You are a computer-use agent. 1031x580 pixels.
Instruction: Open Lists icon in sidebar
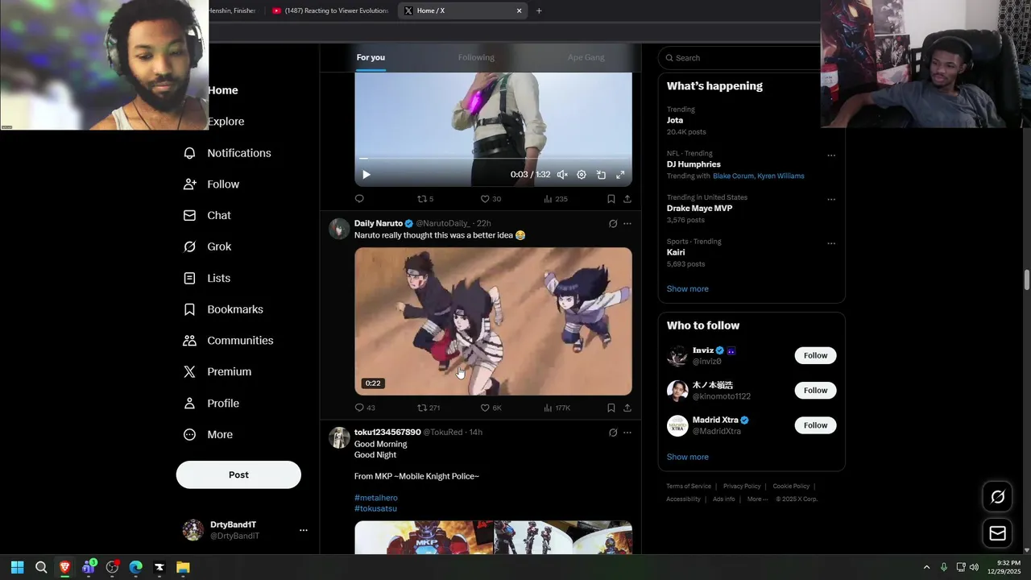(189, 278)
